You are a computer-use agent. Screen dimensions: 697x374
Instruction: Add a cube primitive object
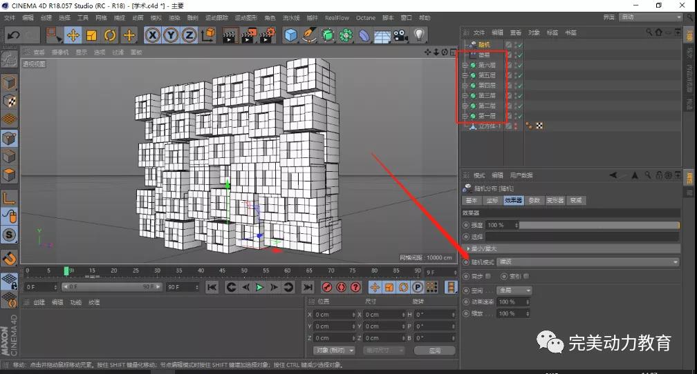click(291, 35)
